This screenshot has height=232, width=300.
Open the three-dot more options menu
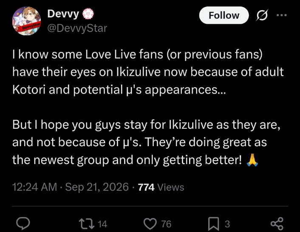tap(281, 15)
